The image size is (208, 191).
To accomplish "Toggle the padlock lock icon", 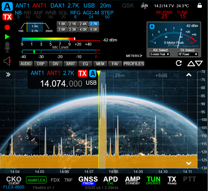I will [x=199, y=6].
